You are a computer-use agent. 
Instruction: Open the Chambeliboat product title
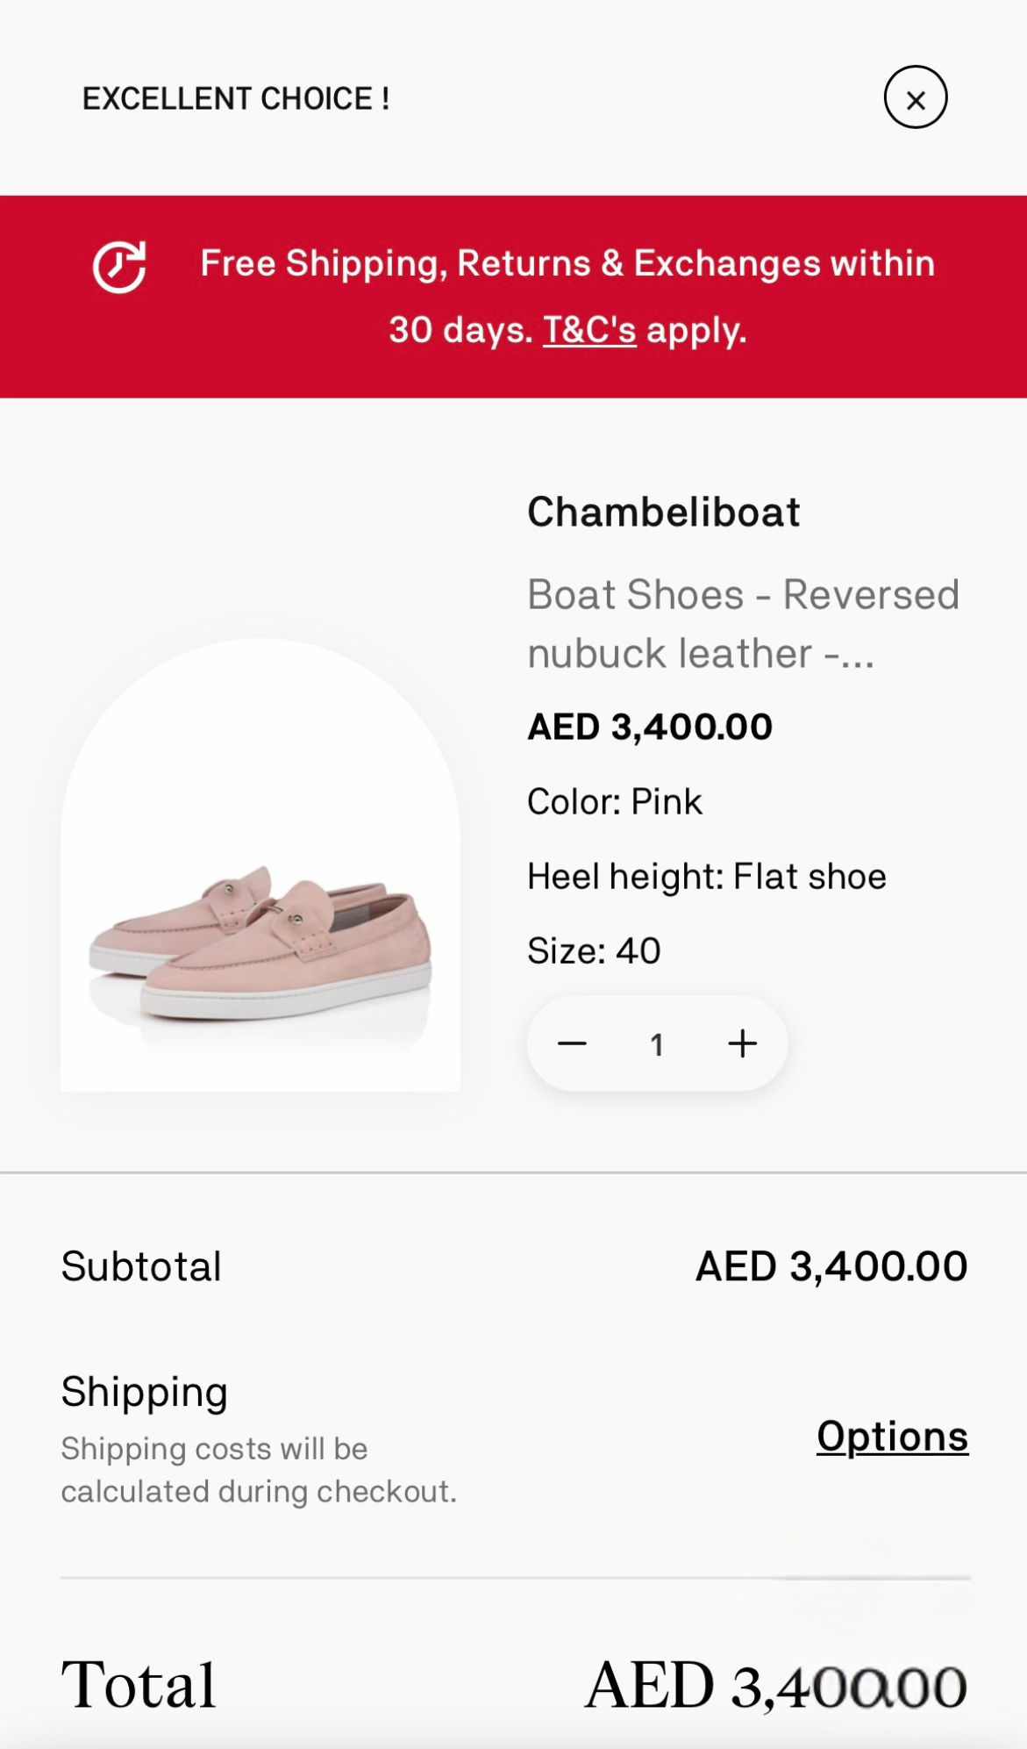point(663,513)
